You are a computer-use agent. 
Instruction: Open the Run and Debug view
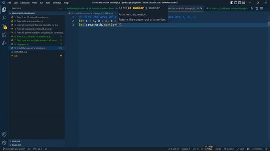click(x=4, y=43)
